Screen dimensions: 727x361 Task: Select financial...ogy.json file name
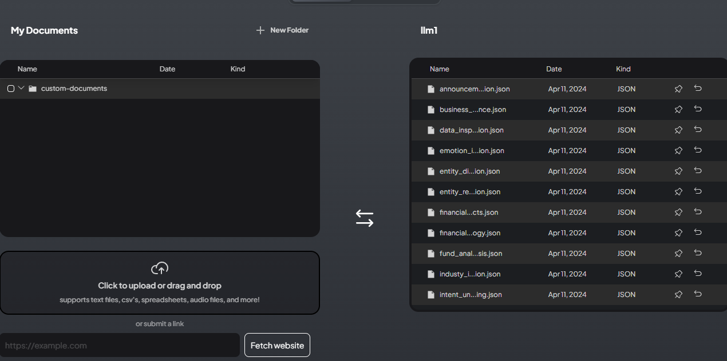tap(470, 233)
